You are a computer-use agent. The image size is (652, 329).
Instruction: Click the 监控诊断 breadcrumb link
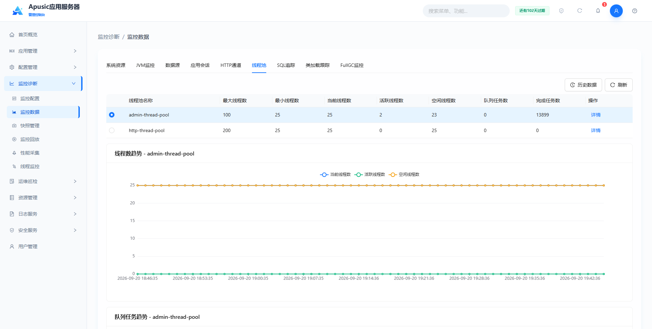coord(109,37)
